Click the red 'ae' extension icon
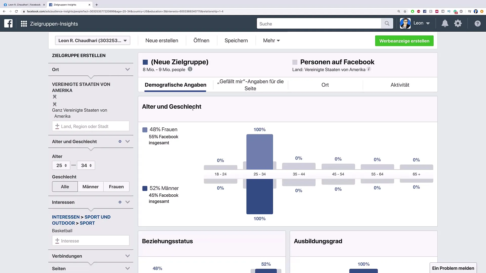This screenshot has width=486, height=273. [x=437, y=11]
